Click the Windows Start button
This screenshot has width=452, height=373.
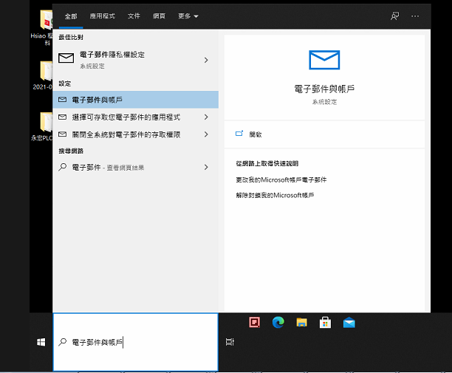click(x=41, y=342)
